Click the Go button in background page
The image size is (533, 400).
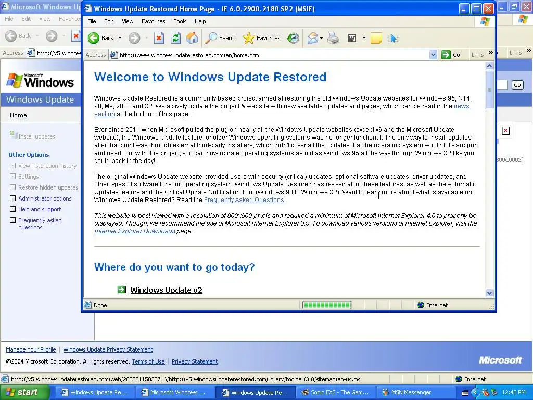(517, 85)
